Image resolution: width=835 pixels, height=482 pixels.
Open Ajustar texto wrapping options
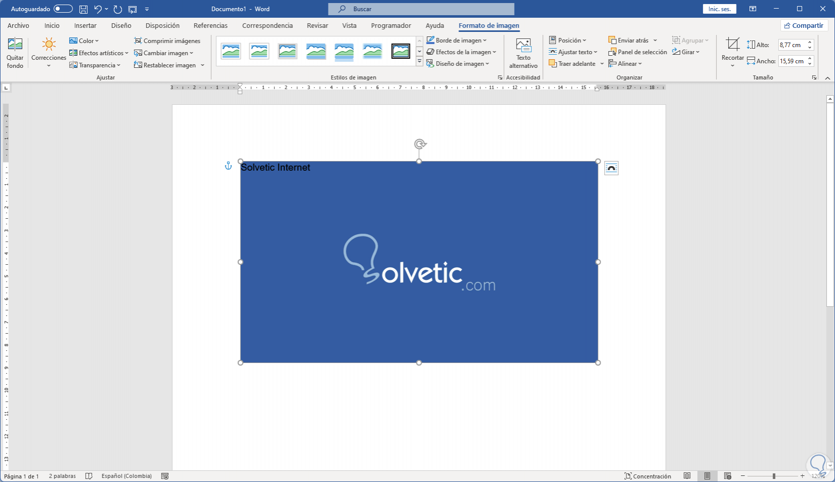573,52
